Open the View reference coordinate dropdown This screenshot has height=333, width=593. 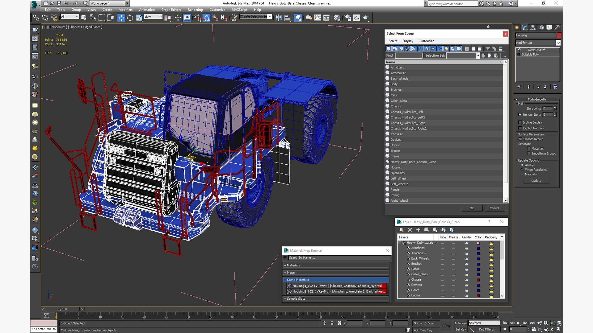pyautogui.click(x=153, y=17)
